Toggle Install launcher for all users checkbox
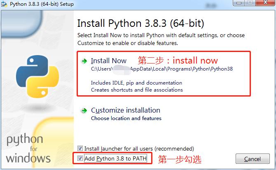The height and width of the screenshot is (170, 276). [x=80, y=149]
